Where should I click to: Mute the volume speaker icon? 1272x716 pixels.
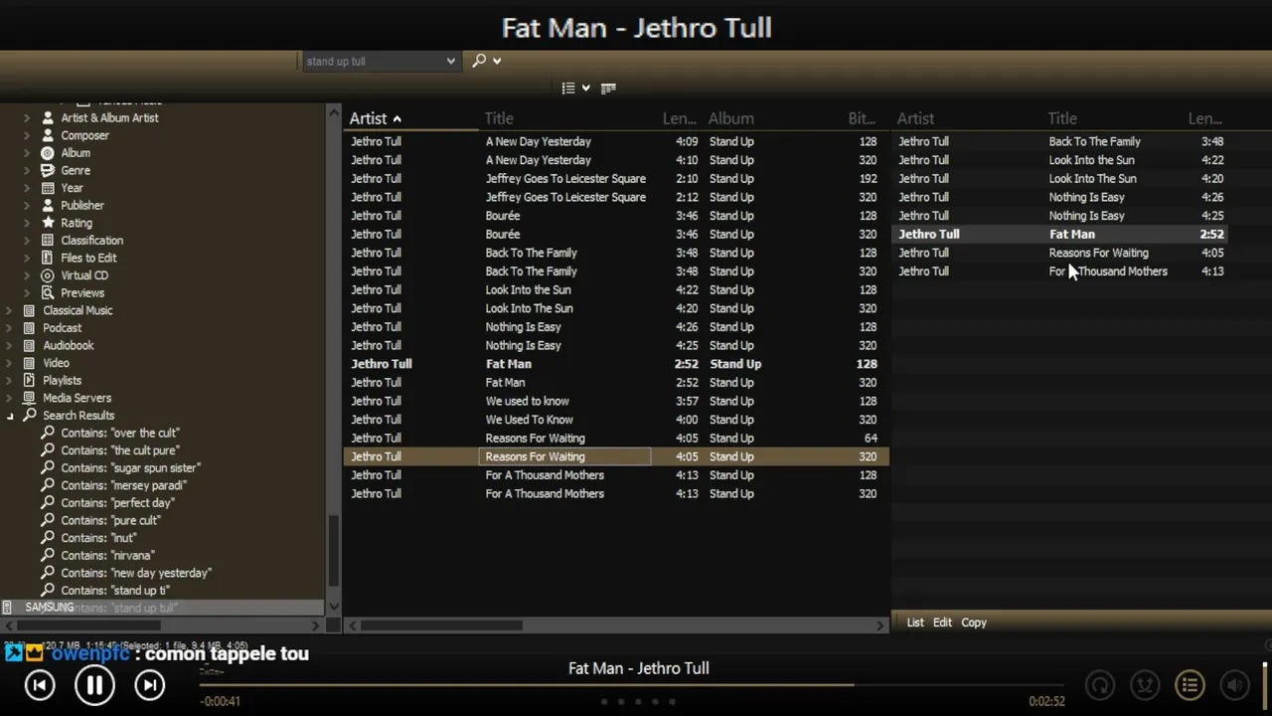point(1234,684)
